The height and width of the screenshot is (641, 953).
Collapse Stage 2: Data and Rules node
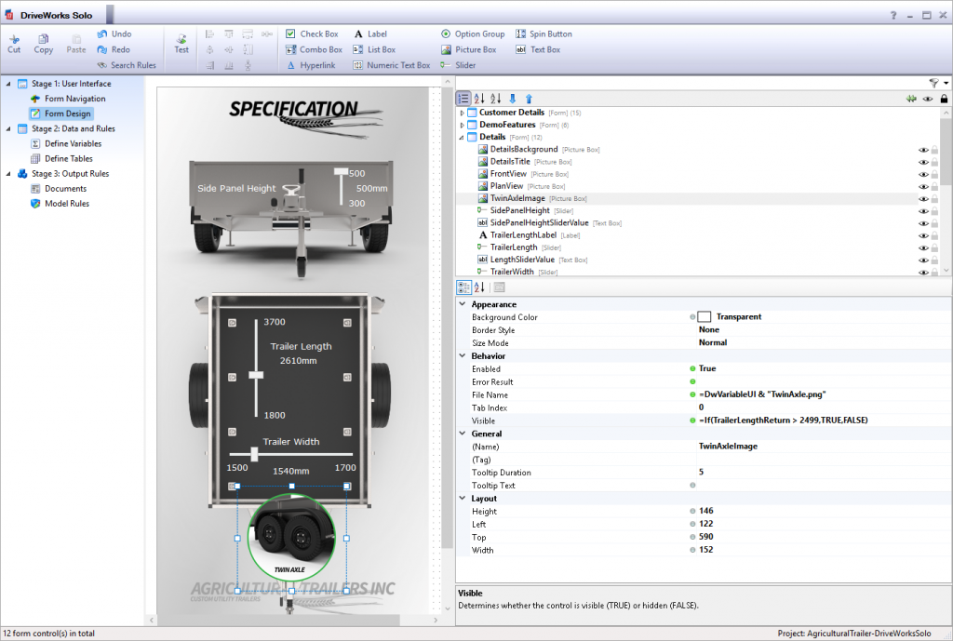tap(8, 128)
